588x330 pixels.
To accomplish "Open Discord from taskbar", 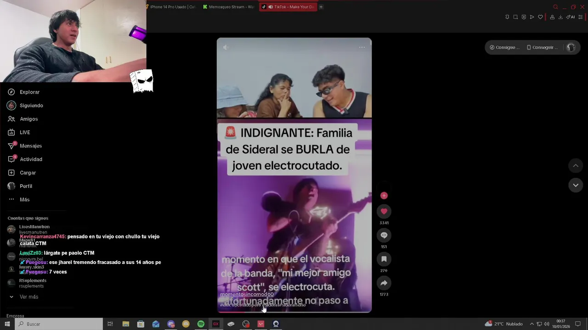I will pyautogui.click(x=171, y=324).
